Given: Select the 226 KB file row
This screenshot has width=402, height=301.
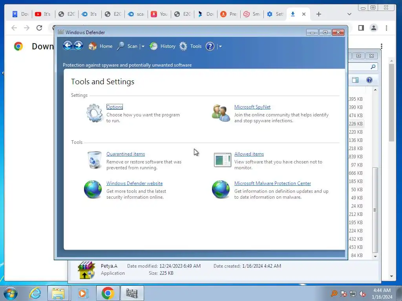Looking at the screenshot, I should (x=356, y=123).
